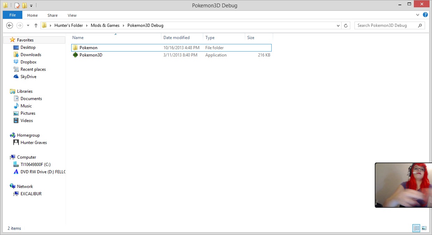Open the Videos library
The image size is (432, 235).
point(27,121)
